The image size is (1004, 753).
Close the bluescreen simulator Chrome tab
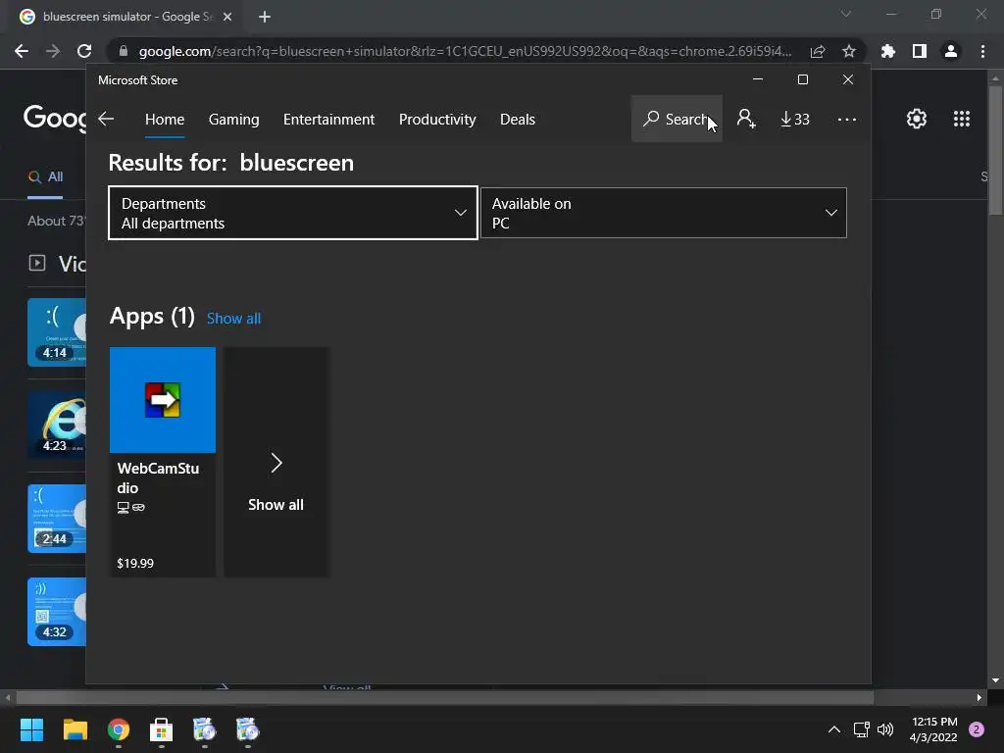click(x=227, y=17)
